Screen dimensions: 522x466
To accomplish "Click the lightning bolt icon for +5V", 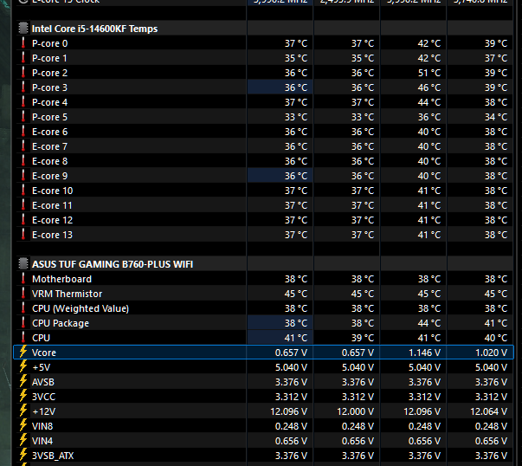I will [23, 366].
